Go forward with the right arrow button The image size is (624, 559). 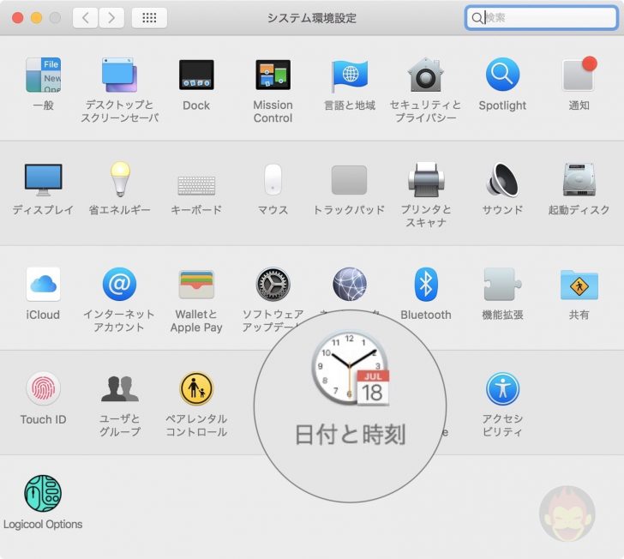pos(111,18)
